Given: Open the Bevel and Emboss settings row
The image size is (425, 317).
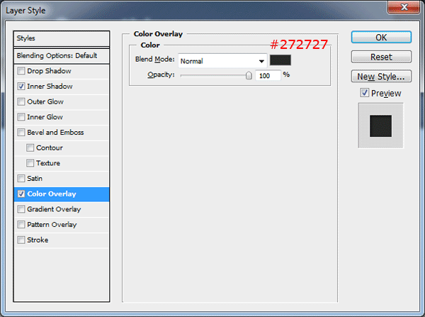Looking at the screenshot, I should (62, 133).
